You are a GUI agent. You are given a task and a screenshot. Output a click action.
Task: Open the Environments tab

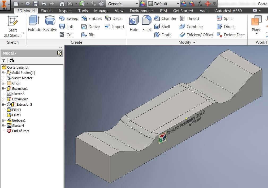[141, 11]
